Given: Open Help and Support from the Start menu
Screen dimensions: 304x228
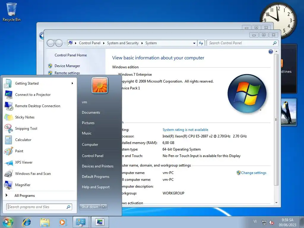Looking at the screenshot, I should tap(96, 187).
